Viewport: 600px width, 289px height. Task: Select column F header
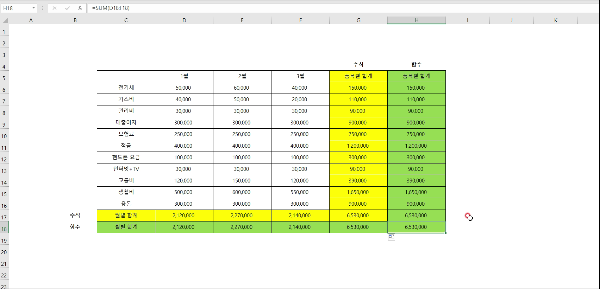coord(300,20)
